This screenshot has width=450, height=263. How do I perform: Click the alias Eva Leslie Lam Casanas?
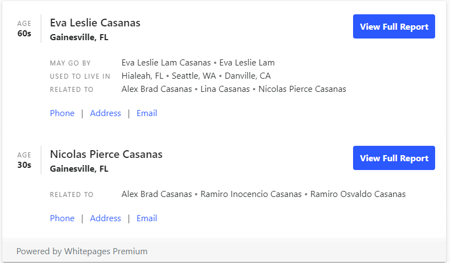[166, 63]
